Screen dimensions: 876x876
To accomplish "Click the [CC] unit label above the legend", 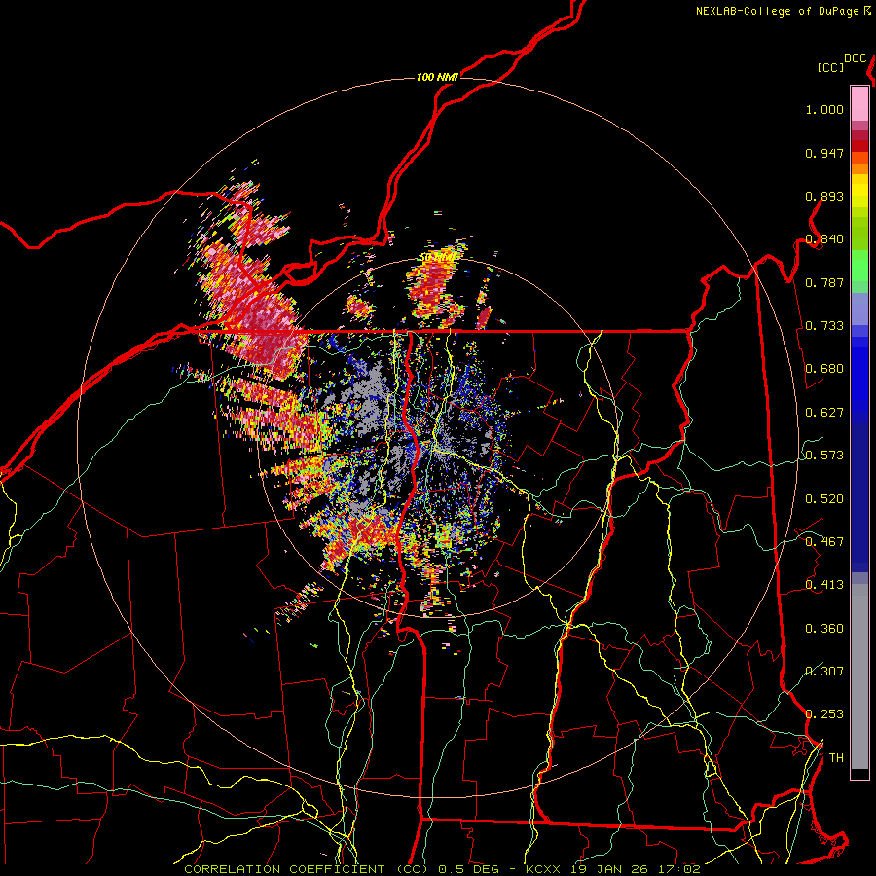I will pyautogui.click(x=831, y=67).
